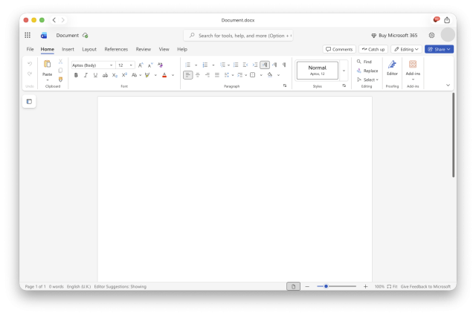Expand the font size dropdown
The width and height of the screenshot is (476, 316).
pos(131,65)
